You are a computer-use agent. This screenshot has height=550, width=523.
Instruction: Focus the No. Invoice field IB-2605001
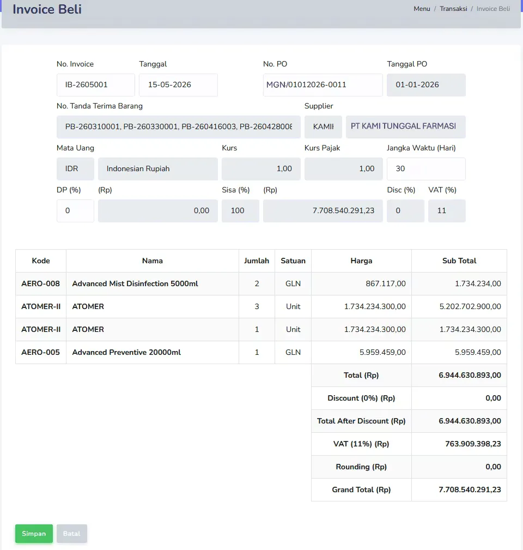point(96,85)
